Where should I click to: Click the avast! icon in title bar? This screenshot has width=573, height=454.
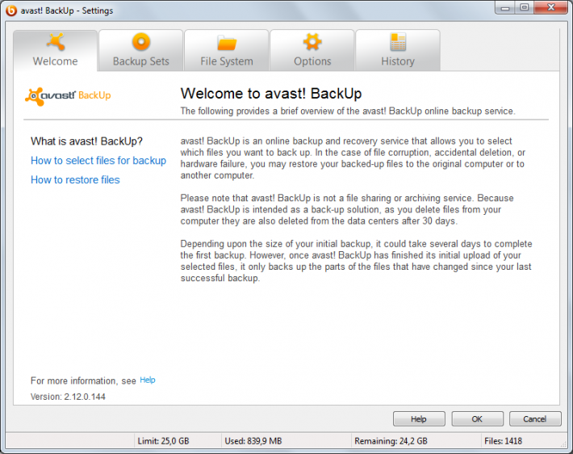point(11,11)
